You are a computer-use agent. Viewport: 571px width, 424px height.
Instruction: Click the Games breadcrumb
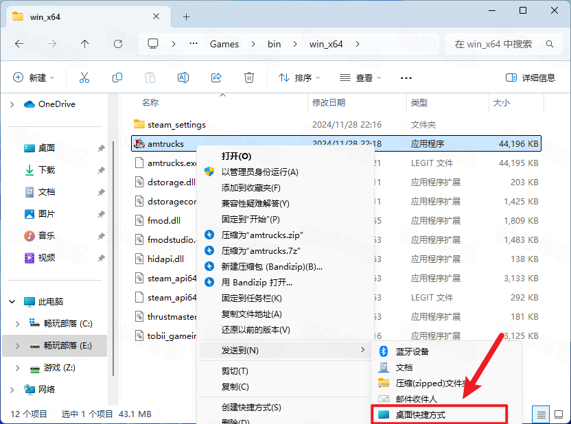coord(224,44)
